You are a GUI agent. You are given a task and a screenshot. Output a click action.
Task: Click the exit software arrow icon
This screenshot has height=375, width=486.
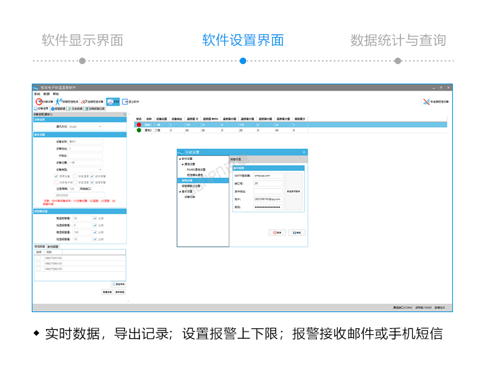pos(126,102)
